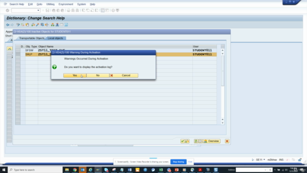
Task: Click the down arrow at the bottom of the object list scrollbar
Action: 223,123
